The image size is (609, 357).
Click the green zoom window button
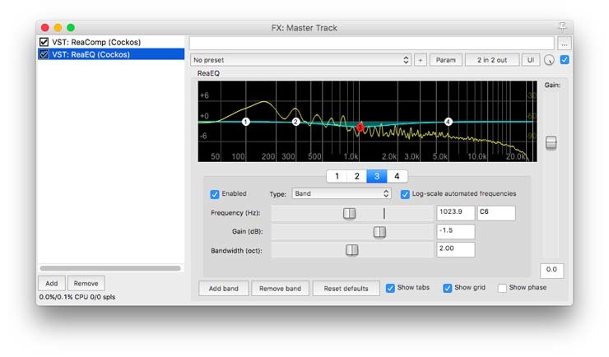pos(71,27)
